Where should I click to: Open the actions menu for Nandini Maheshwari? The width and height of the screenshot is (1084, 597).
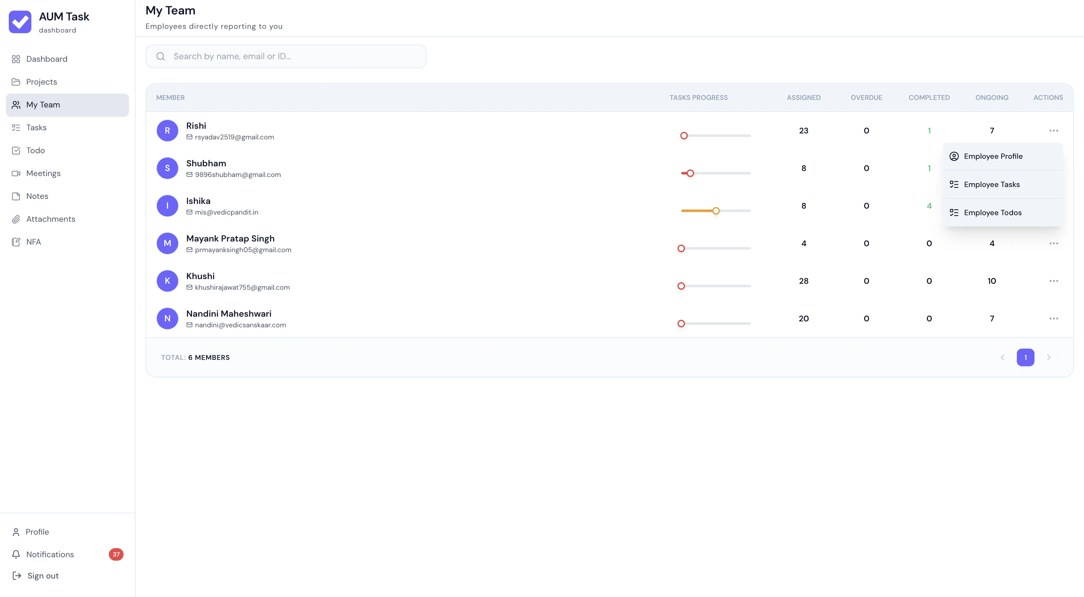click(x=1053, y=319)
